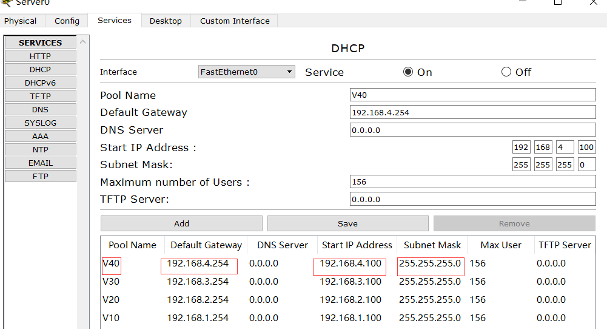Image resolution: width=607 pixels, height=329 pixels.
Task: Click gateway 192.168.1.254 cell
Action: [198, 318]
